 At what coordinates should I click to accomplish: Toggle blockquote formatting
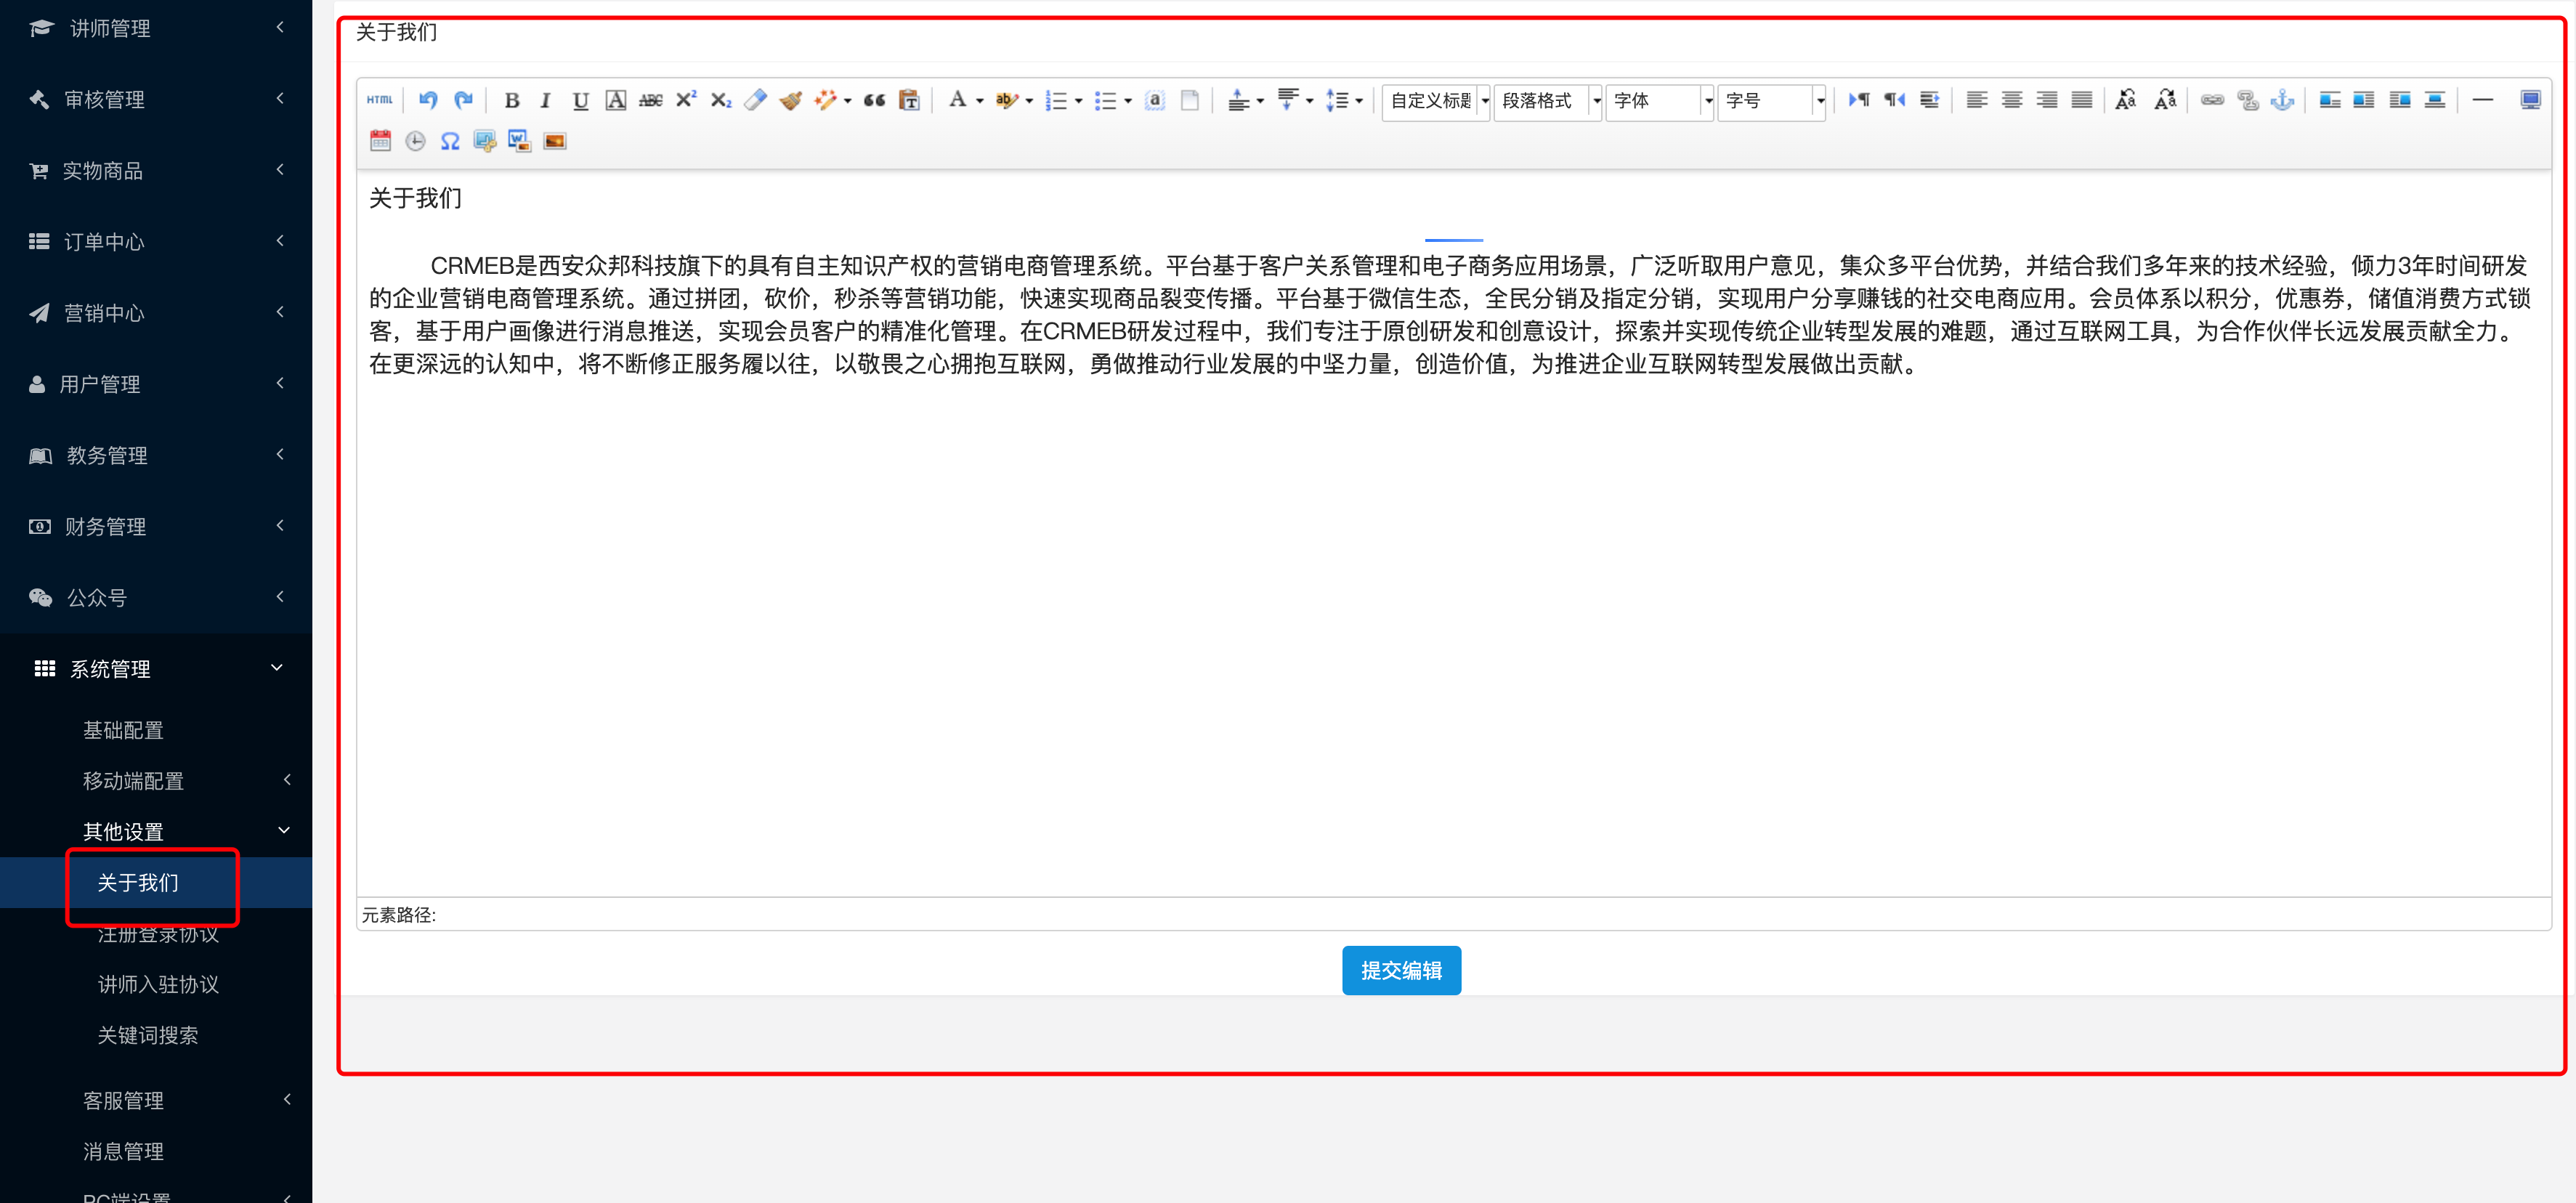[x=875, y=100]
